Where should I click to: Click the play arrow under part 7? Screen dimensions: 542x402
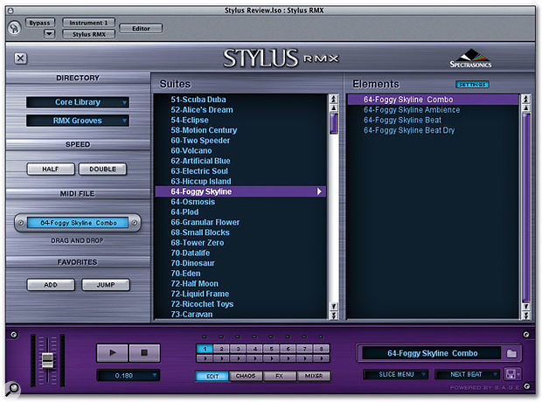(x=304, y=359)
